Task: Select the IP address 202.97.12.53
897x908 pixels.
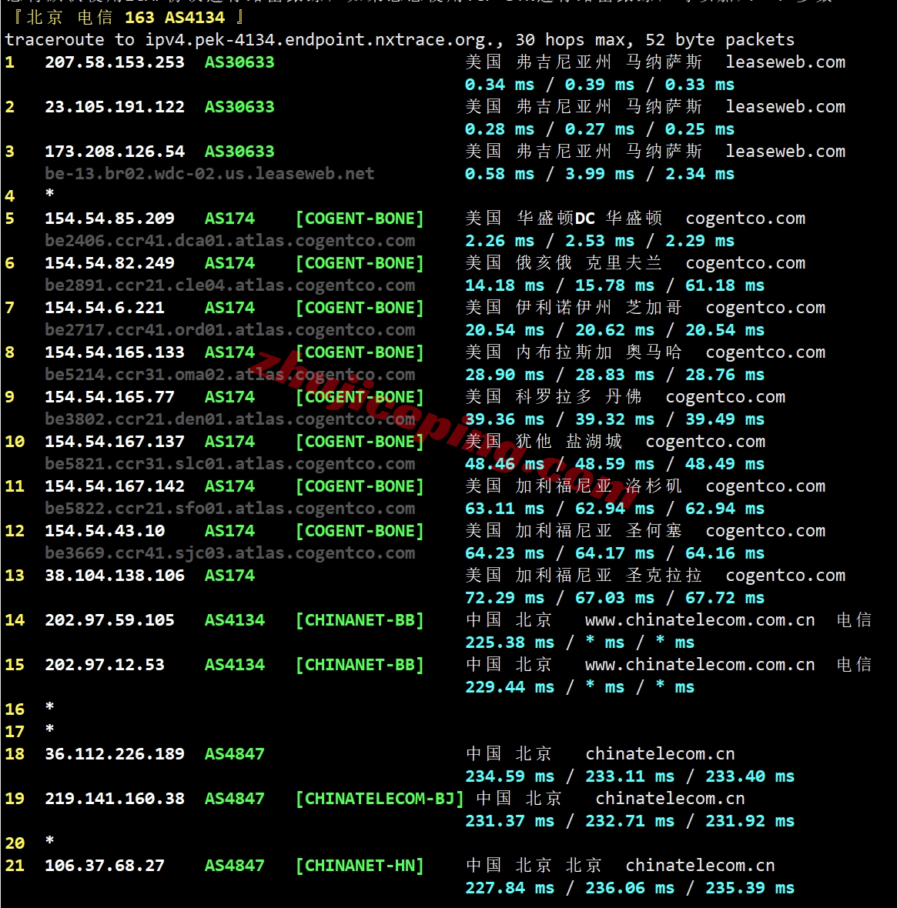Action: [x=105, y=664]
